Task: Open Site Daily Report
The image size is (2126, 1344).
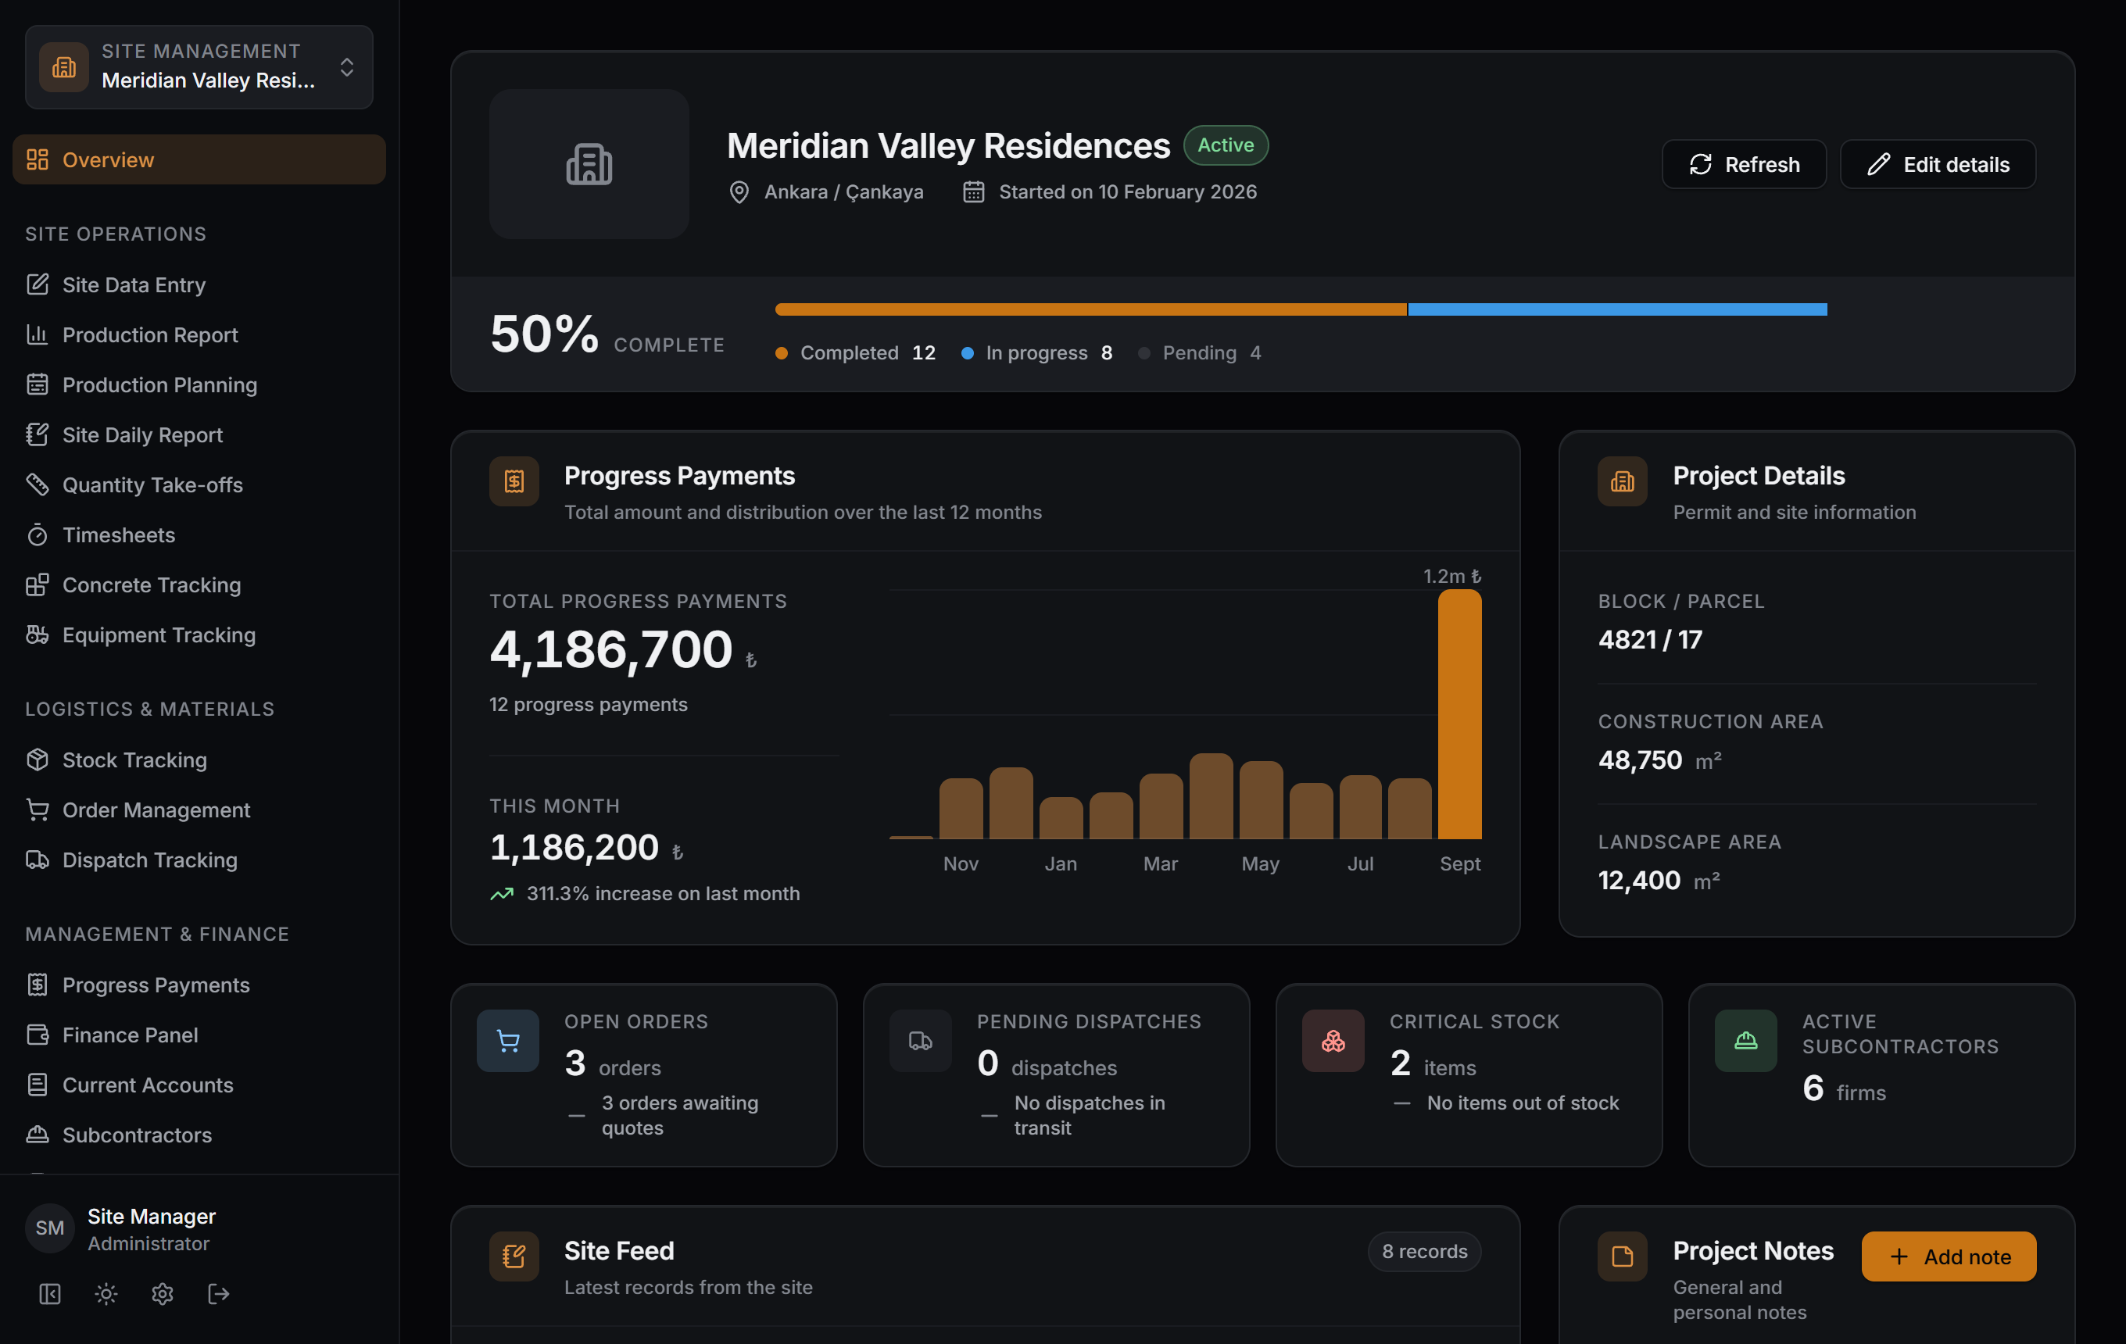Action: pos(199,435)
